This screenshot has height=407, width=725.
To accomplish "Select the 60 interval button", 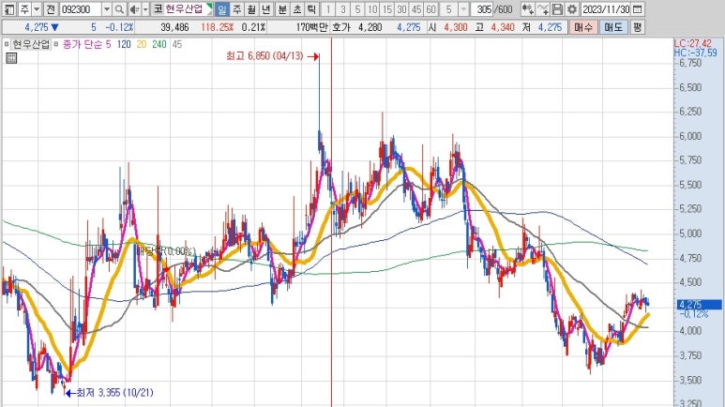I will pos(430,8).
